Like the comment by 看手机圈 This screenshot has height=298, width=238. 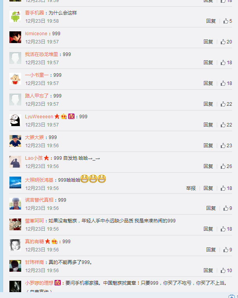227,21
